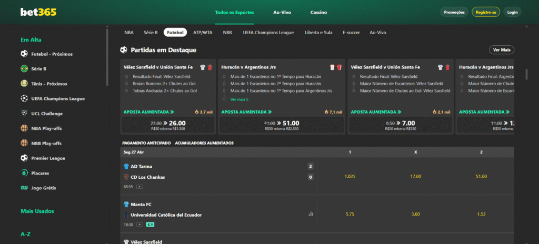539x244 pixels.
Task: Select UEFA Champions League filter tab
Action: (268, 33)
